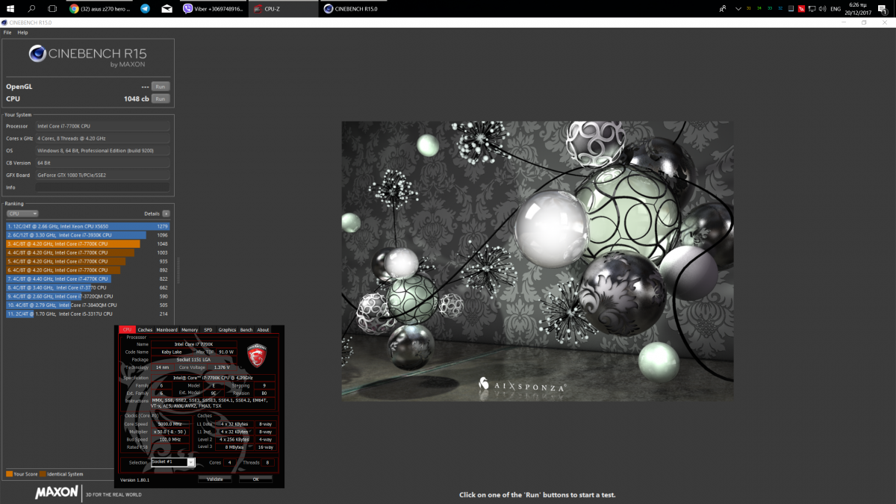Run the CPU benchmark test
The width and height of the screenshot is (896, 504).
pos(161,99)
